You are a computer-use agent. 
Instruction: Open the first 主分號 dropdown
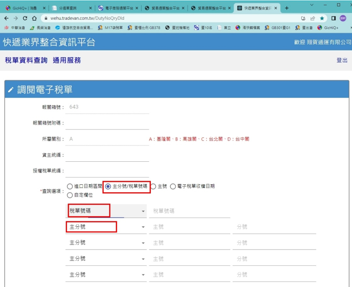coord(143,227)
